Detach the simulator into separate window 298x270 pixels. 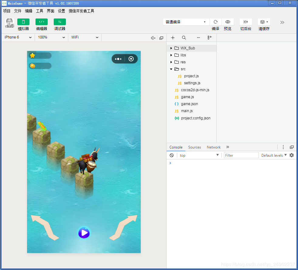pyautogui.click(x=161, y=38)
